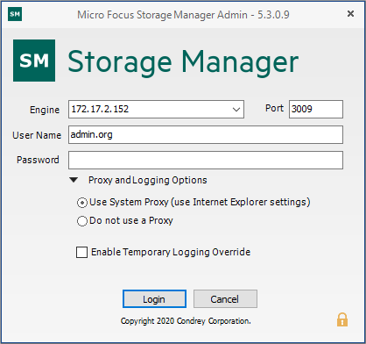Click the Cancel button
This screenshot has height=344, width=366.
(x=225, y=299)
